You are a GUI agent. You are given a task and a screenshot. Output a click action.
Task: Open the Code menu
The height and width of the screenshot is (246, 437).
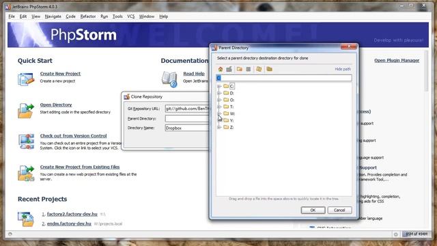(70, 16)
